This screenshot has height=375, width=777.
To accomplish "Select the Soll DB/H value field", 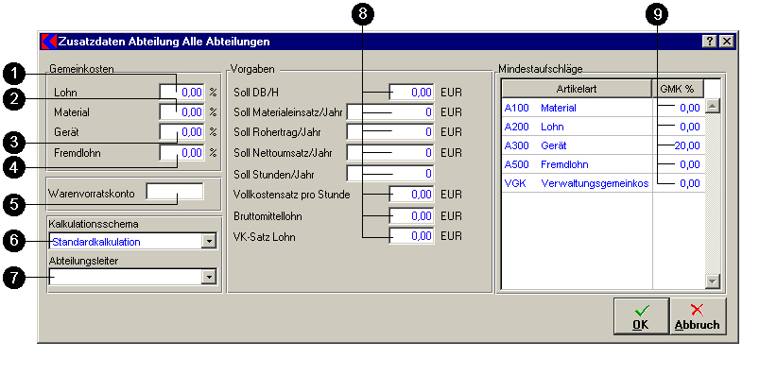I will 412,93.
